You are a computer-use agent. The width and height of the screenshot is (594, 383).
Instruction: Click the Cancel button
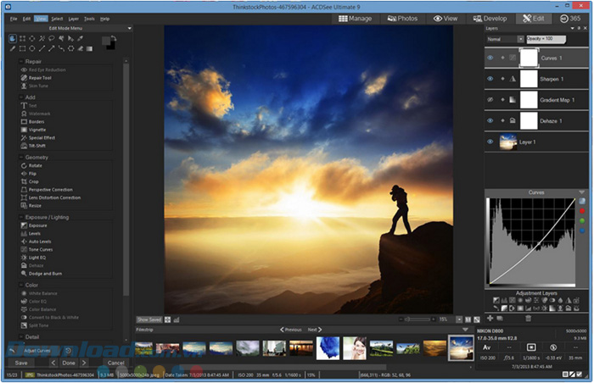point(115,363)
